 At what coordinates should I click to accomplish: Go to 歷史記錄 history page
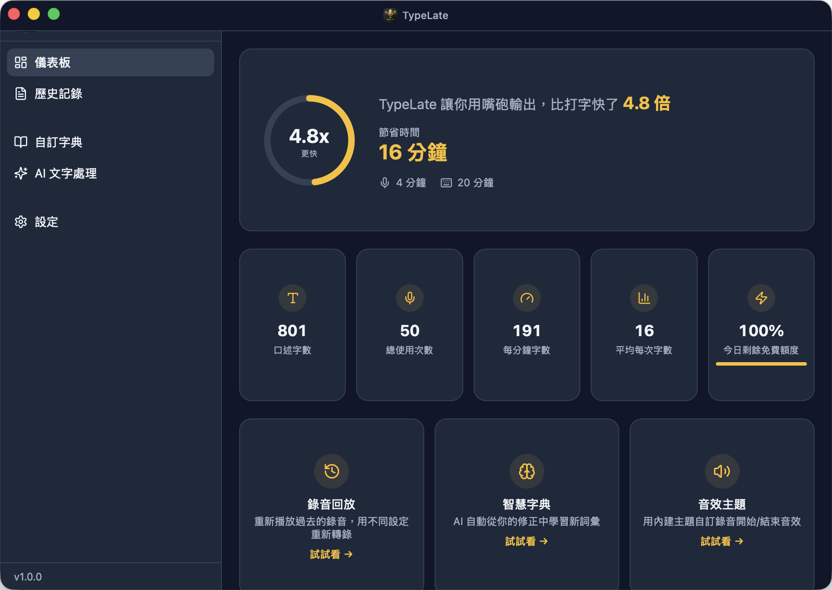(x=110, y=94)
